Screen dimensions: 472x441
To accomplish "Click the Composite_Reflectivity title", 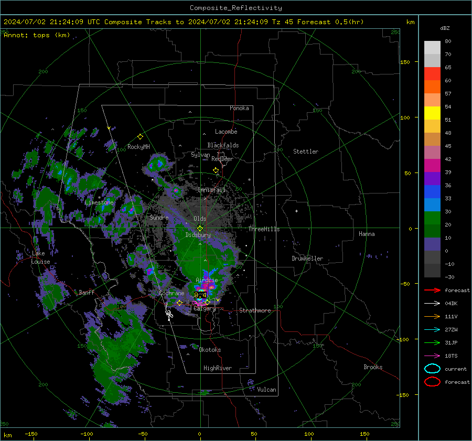I will 236,8.
